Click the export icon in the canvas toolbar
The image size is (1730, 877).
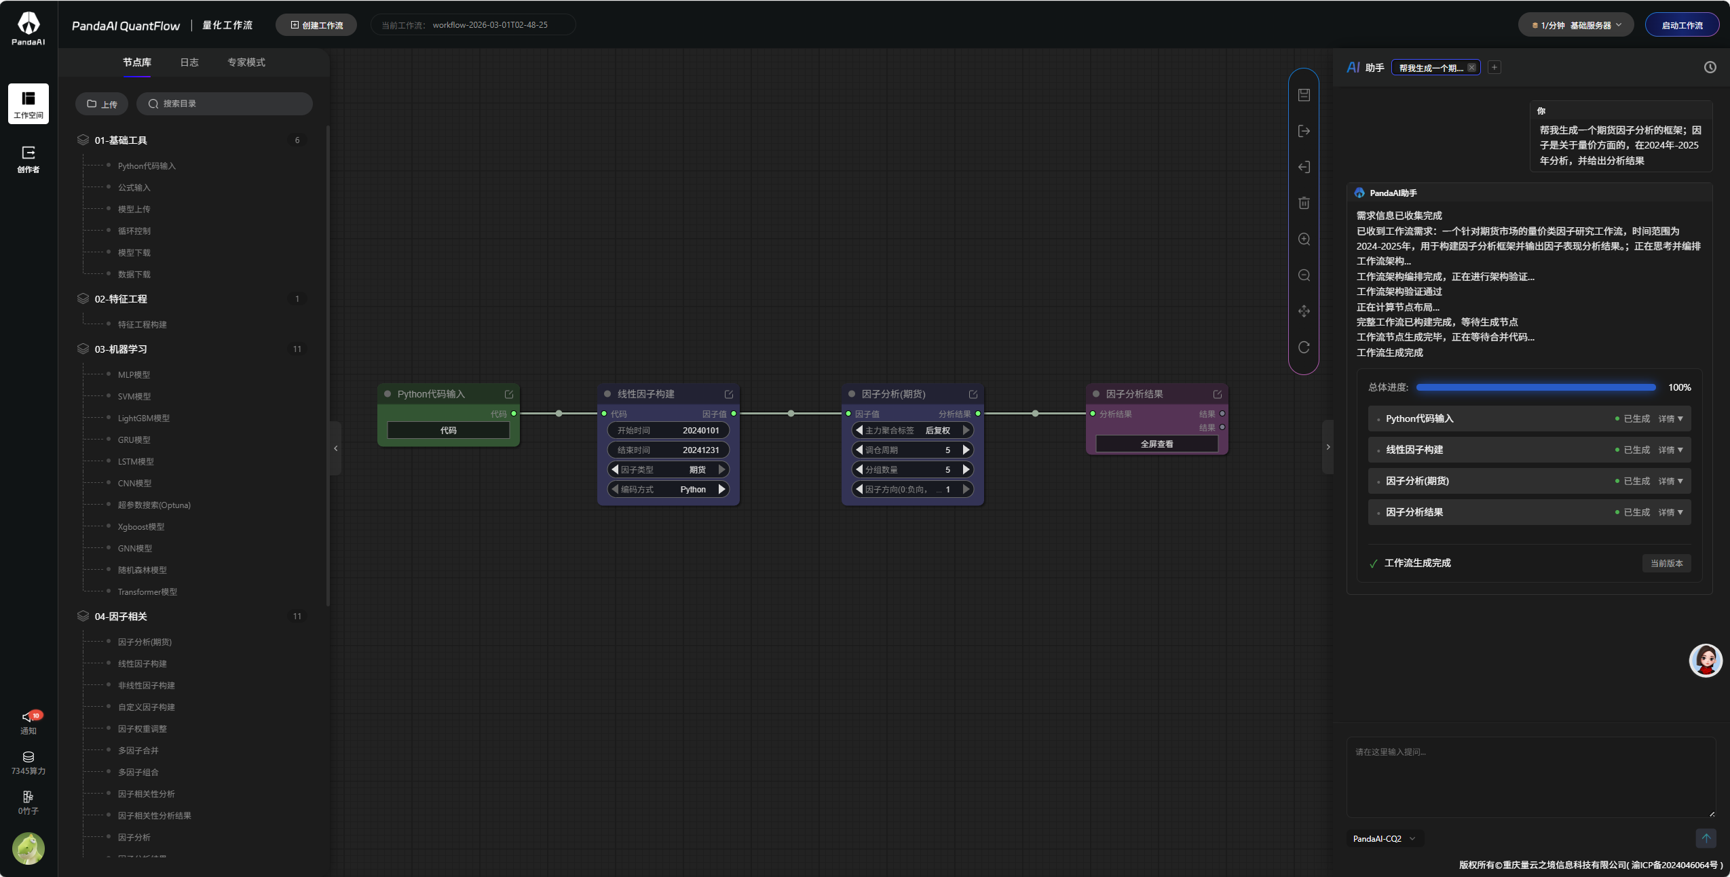pos(1304,131)
